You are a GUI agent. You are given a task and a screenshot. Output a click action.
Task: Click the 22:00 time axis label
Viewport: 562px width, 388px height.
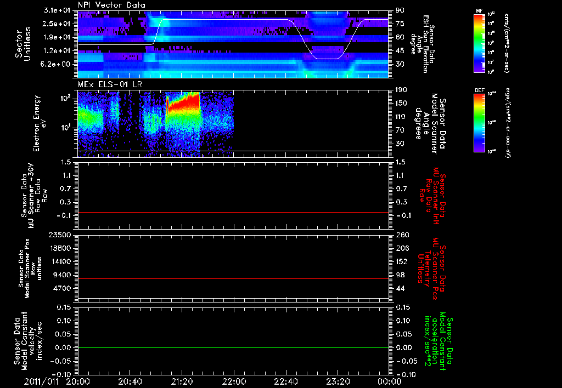click(x=234, y=381)
